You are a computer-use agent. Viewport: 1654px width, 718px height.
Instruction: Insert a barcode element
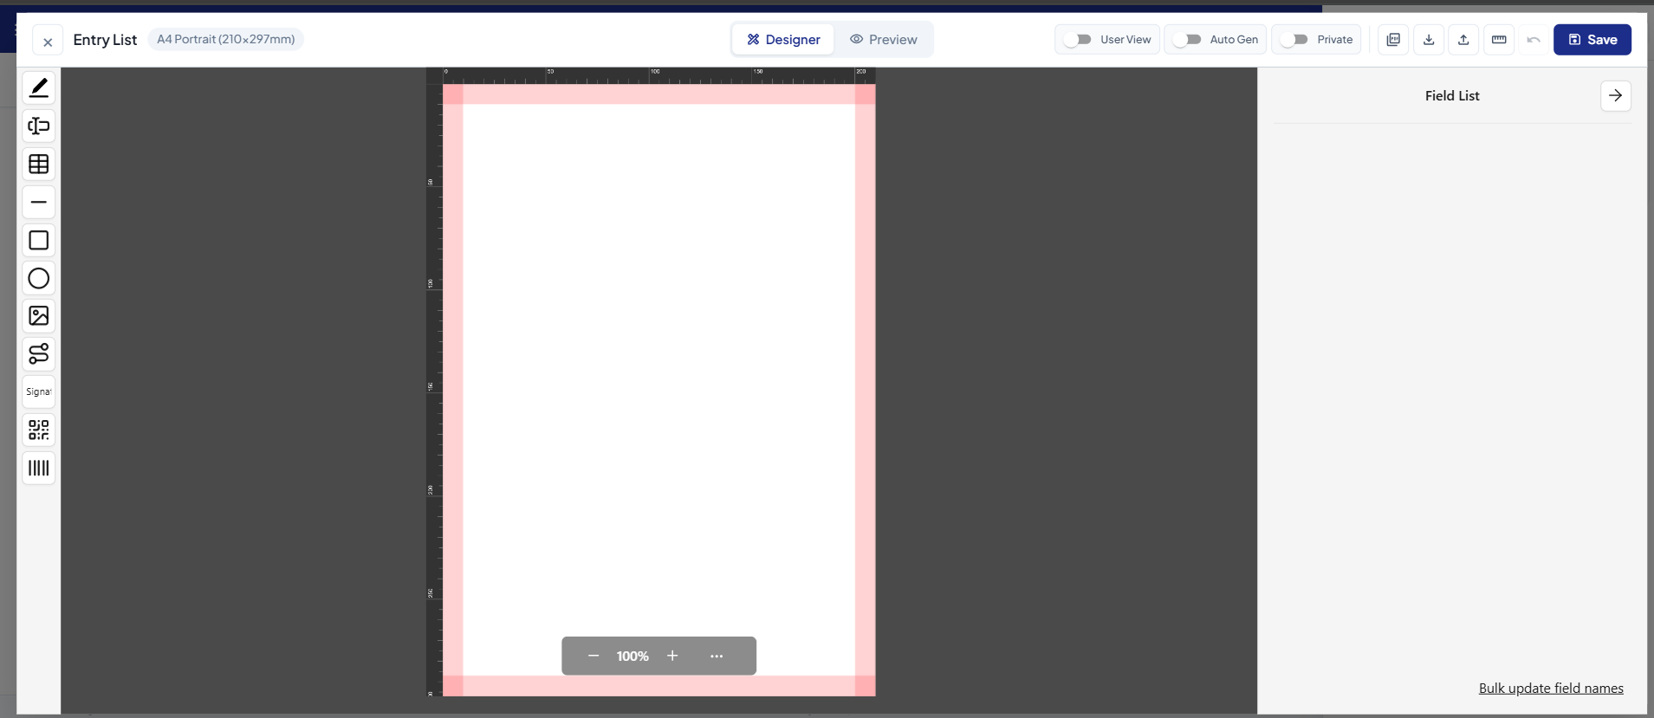(x=39, y=468)
